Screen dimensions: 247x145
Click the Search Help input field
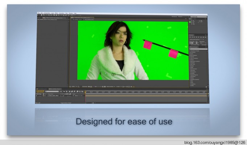(x=199, y=17)
